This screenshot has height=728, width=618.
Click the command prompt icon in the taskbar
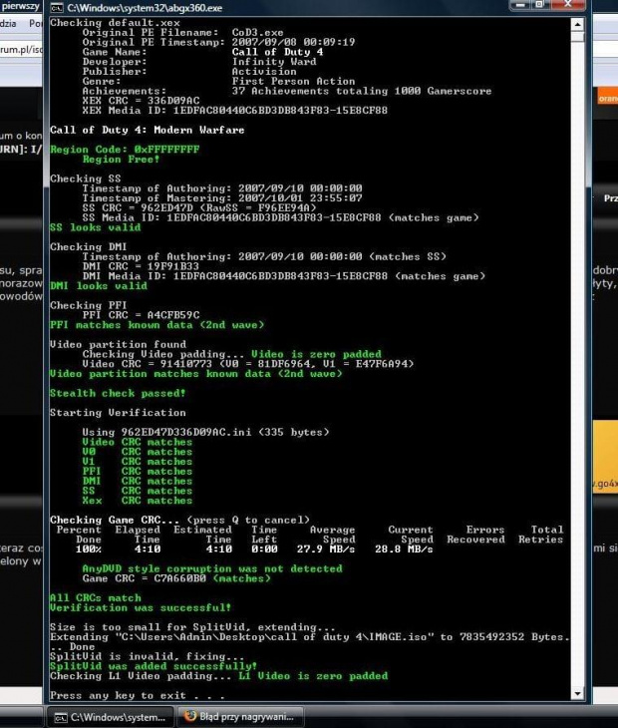[61, 718]
